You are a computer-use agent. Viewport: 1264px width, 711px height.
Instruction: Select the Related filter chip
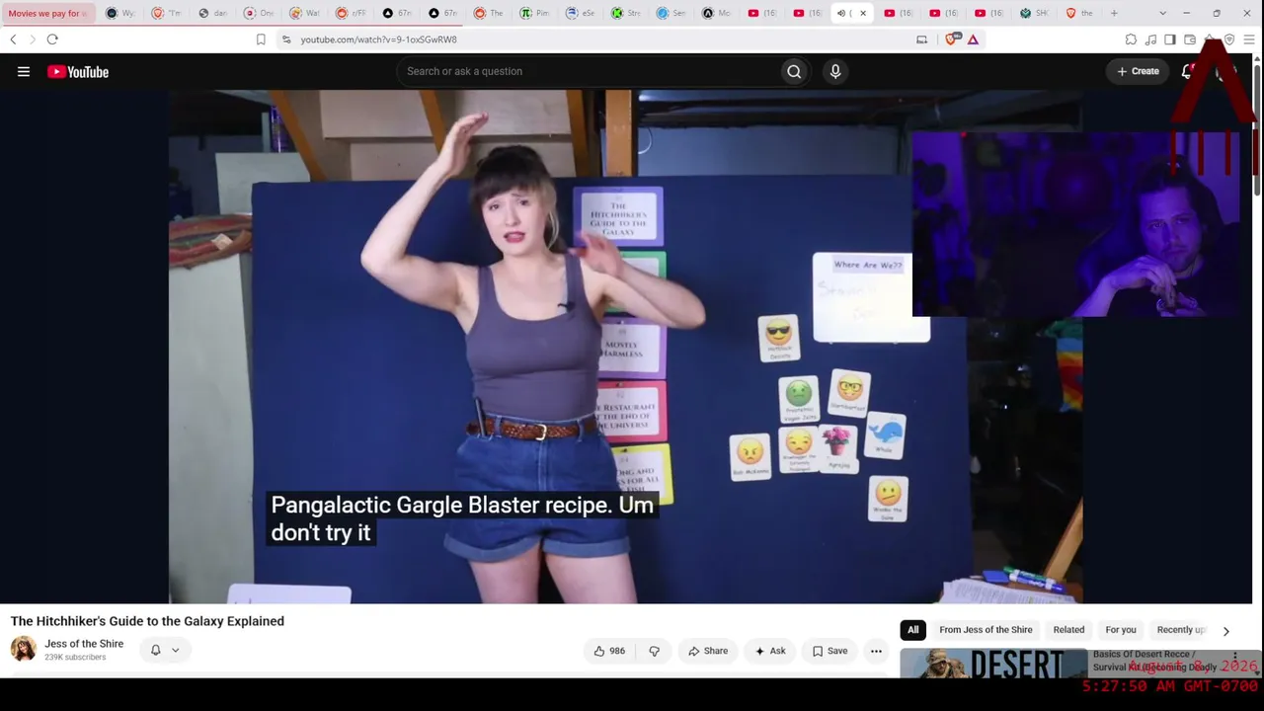(1068, 630)
